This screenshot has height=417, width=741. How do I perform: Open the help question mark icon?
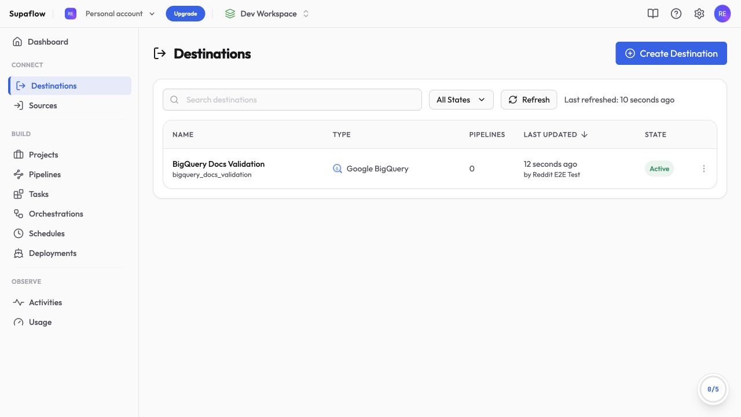(676, 13)
